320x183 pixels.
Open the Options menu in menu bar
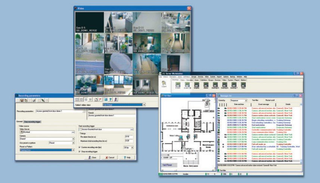226,77
